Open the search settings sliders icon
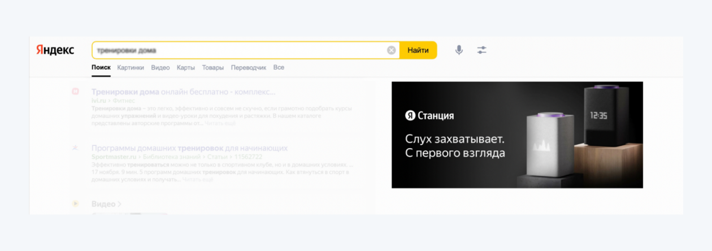The width and height of the screenshot is (712, 251). pos(481,50)
